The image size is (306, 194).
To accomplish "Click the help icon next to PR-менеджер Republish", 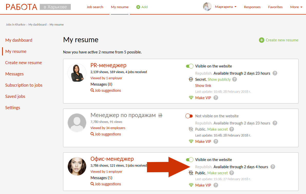I will (275, 73).
